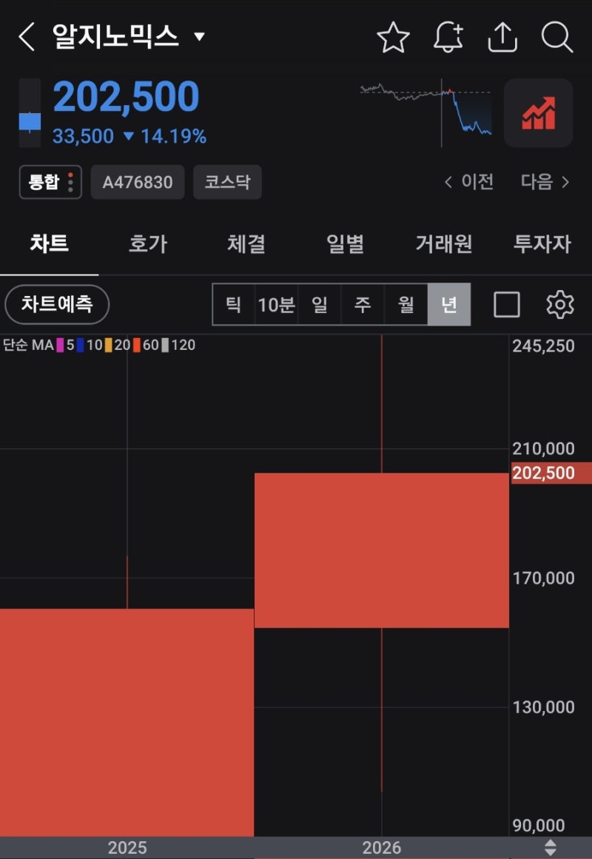Tap the current price label 202,500 on axis
This screenshot has width=592, height=859.
click(x=551, y=473)
